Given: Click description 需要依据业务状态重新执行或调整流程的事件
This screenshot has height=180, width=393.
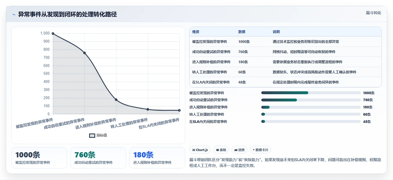Looking at the screenshot, I should tap(308, 62).
